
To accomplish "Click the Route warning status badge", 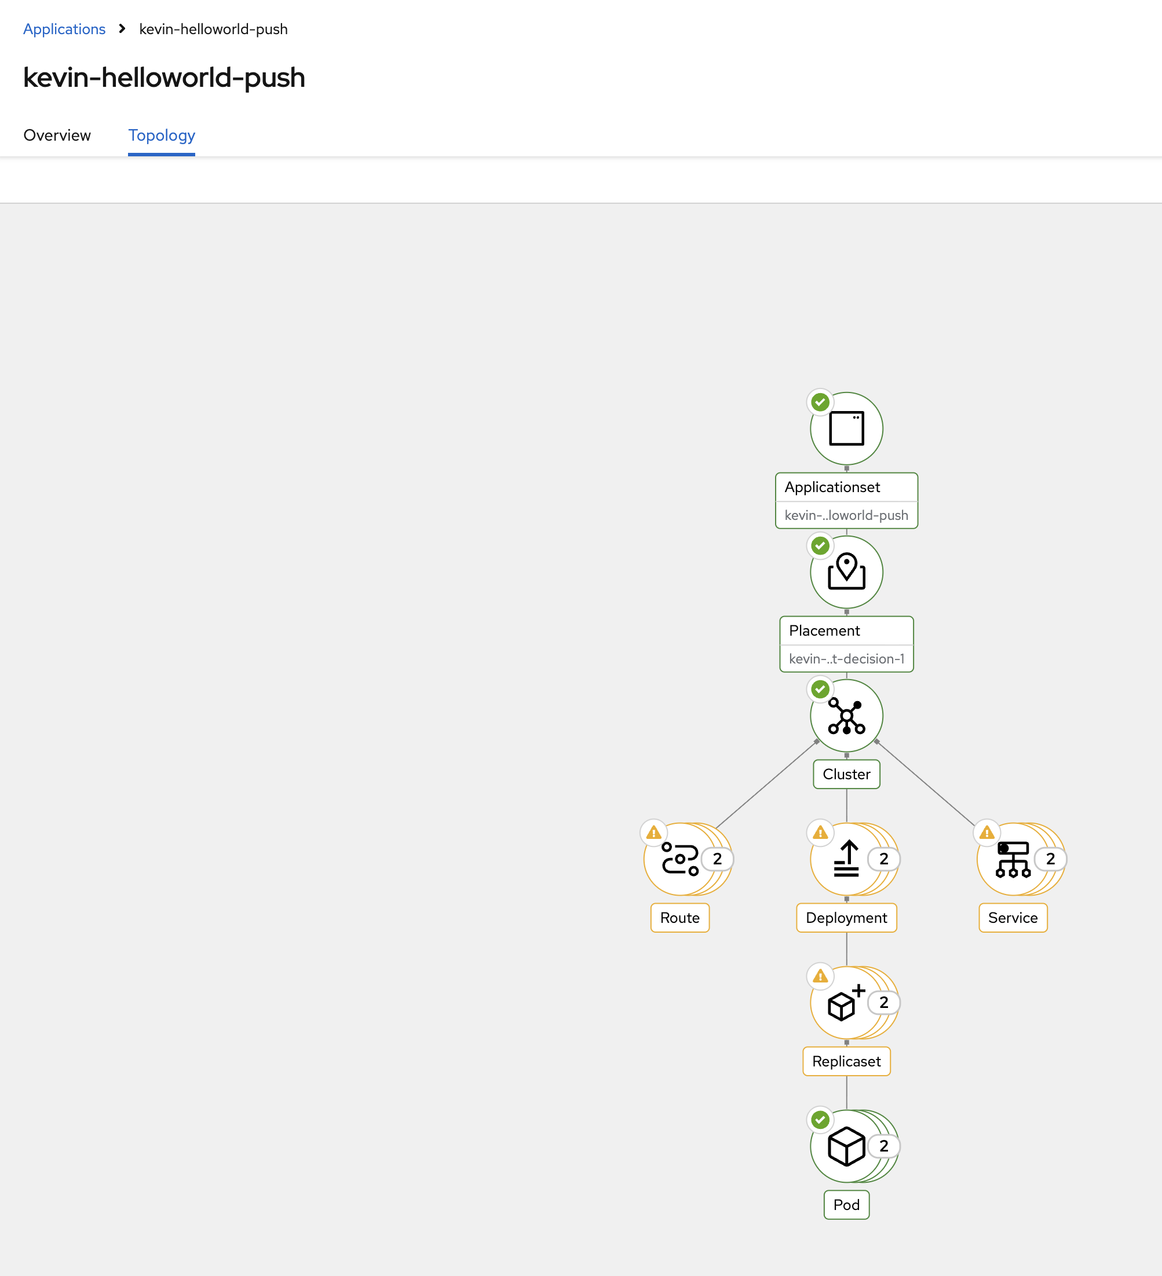I will point(653,833).
